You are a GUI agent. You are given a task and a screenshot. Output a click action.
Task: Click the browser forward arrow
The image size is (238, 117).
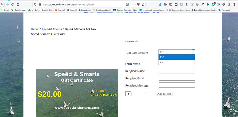pyautogui.click(x=7, y=4)
